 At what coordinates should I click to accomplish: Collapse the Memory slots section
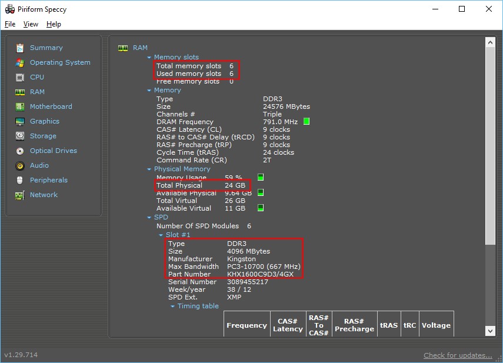coord(149,58)
